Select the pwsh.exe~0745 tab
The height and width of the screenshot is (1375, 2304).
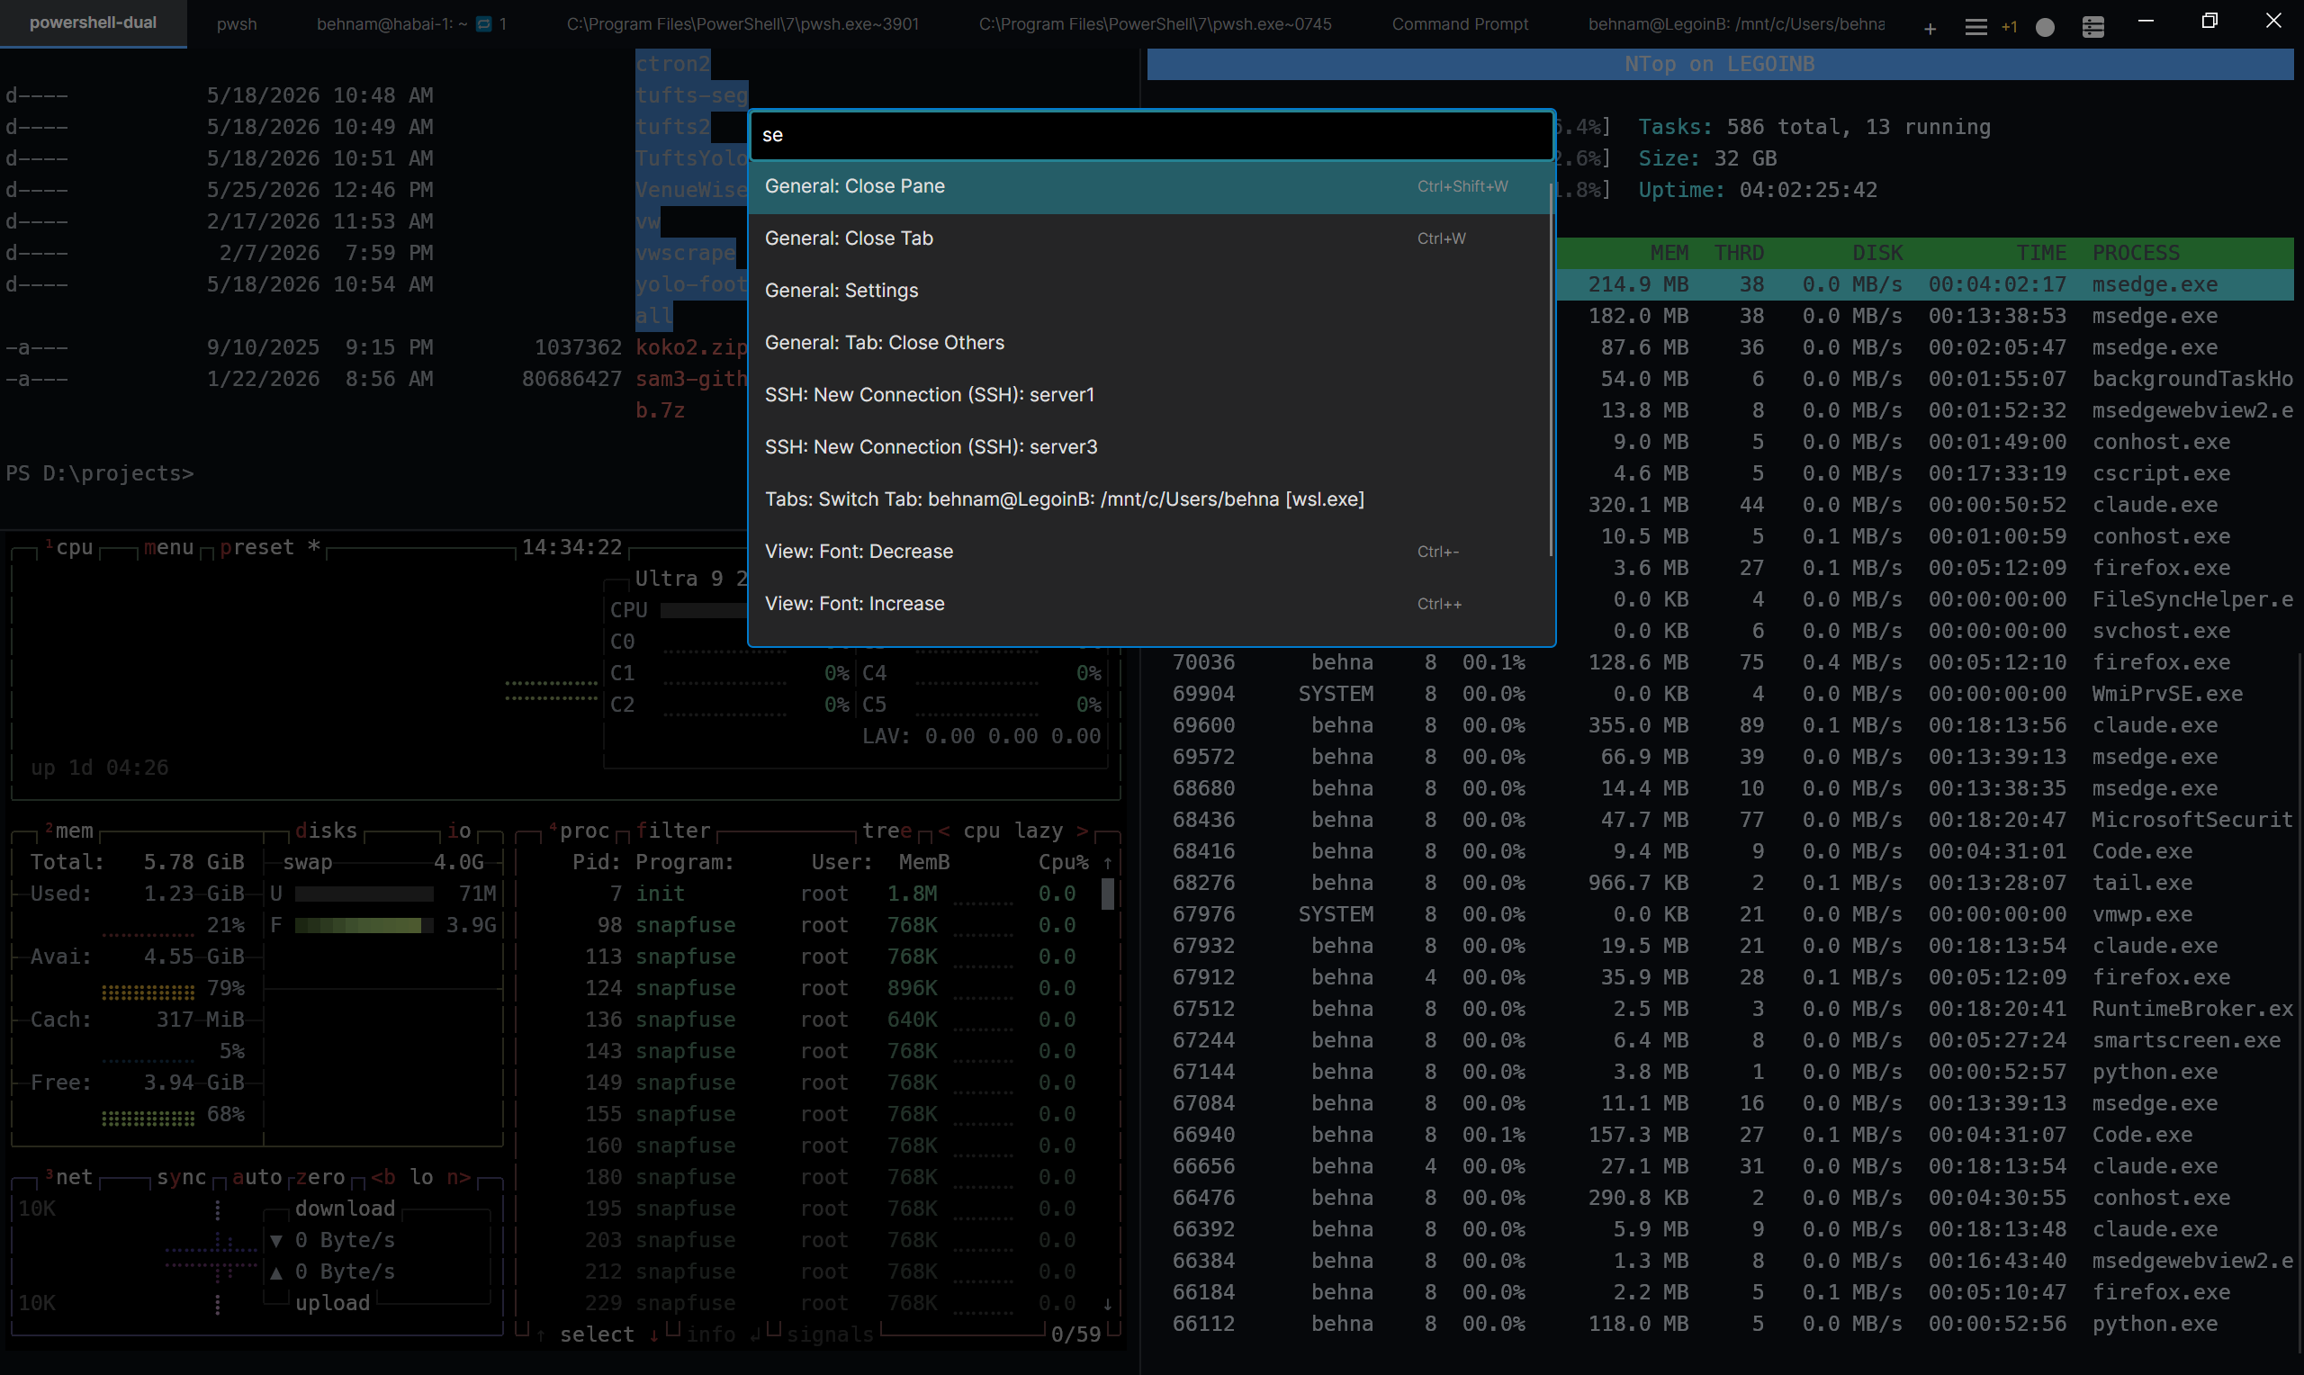pyautogui.click(x=1155, y=24)
